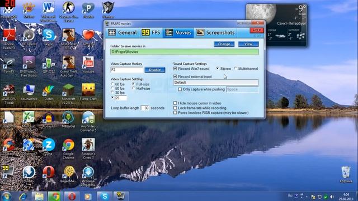Image resolution: width=358 pixels, height=201 pixels.
Task: Select Stereo sound option
Action: pyautogui.click(x=218, y=68)
